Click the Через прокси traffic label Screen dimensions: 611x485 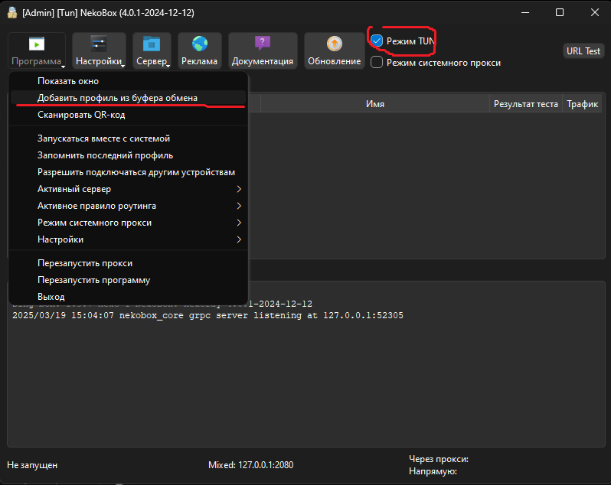pos(439,459)
